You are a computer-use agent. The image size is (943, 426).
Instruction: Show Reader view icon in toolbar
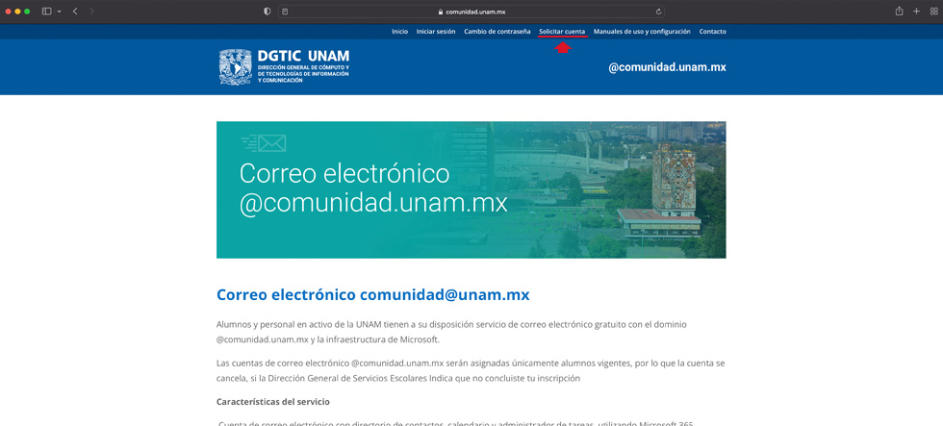[x=285, y=12]
